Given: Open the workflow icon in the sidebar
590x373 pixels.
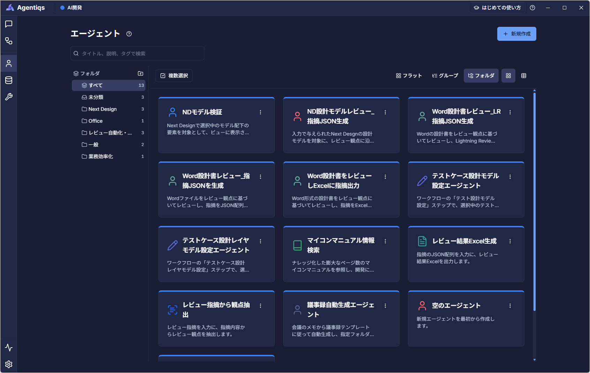Looking at the screenshot, I should point(9,41).
